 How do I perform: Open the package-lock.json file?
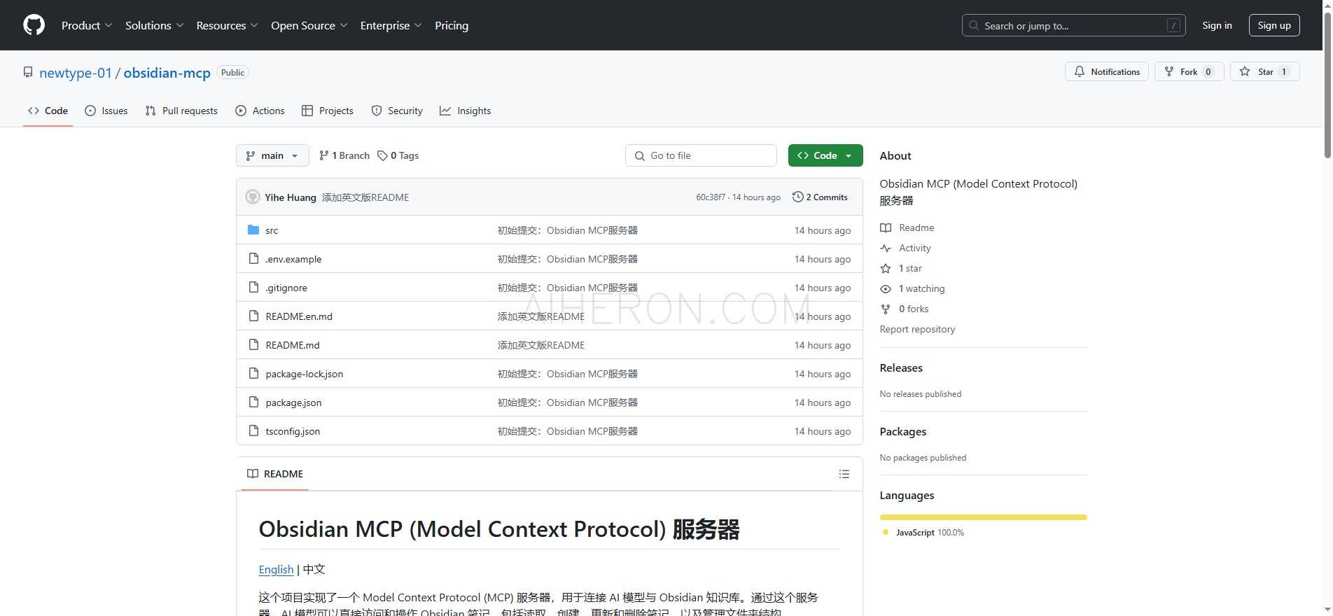click(x=305, y=374)
